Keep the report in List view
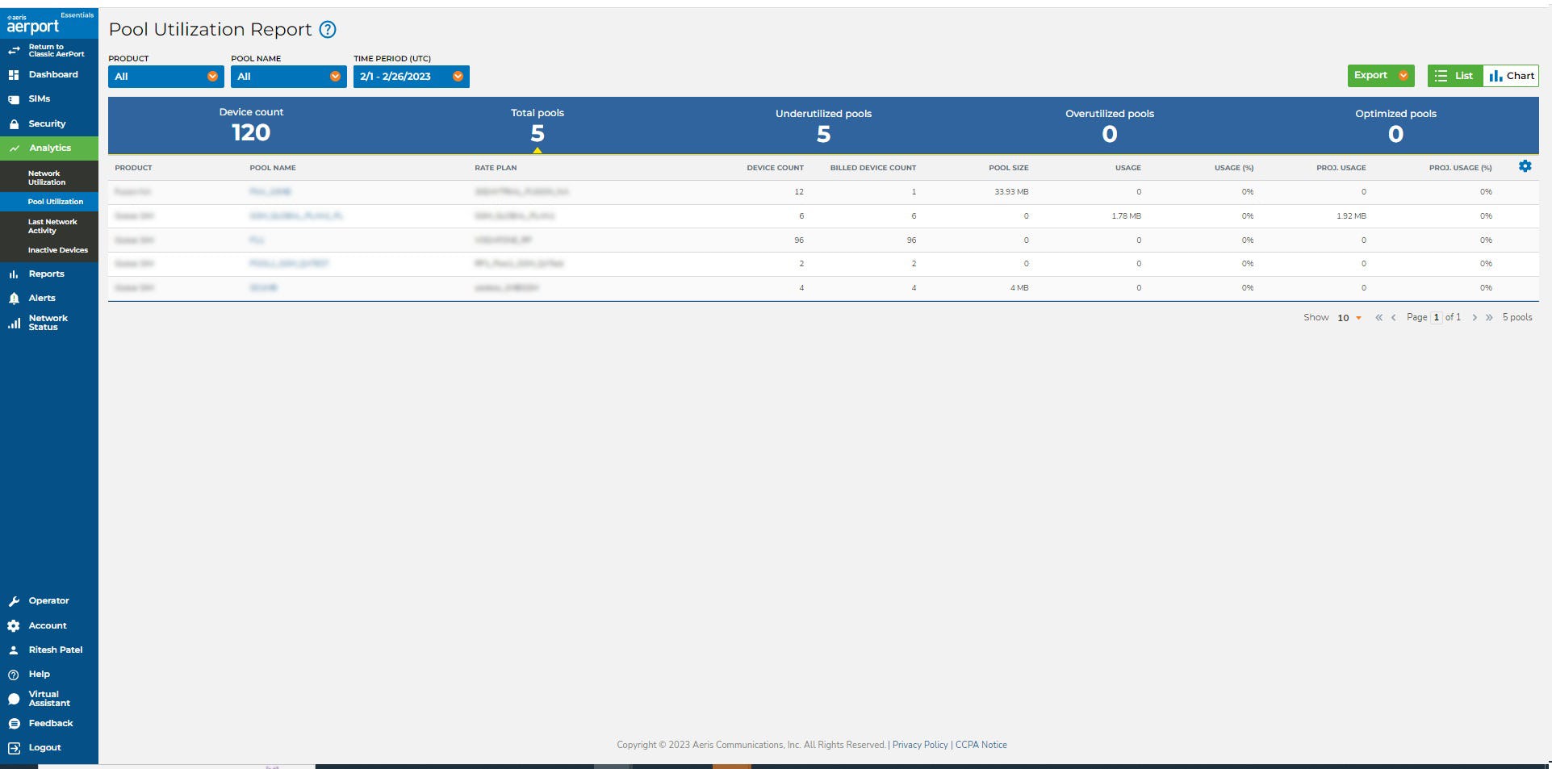The height and width of the screenshot is (769, 1552). click(x=1454, y=75)
